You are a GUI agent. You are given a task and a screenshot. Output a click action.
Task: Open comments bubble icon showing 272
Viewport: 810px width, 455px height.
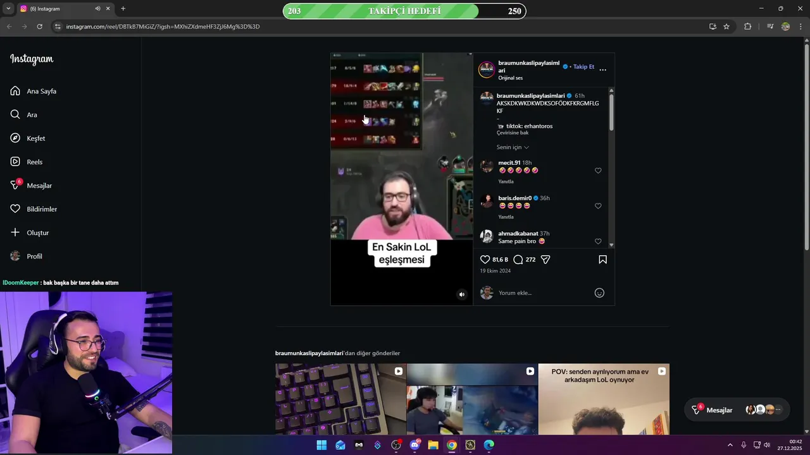click(x=518, y=260)
